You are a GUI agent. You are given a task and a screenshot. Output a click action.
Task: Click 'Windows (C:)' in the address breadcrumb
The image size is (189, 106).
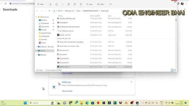tap(70, 11)
